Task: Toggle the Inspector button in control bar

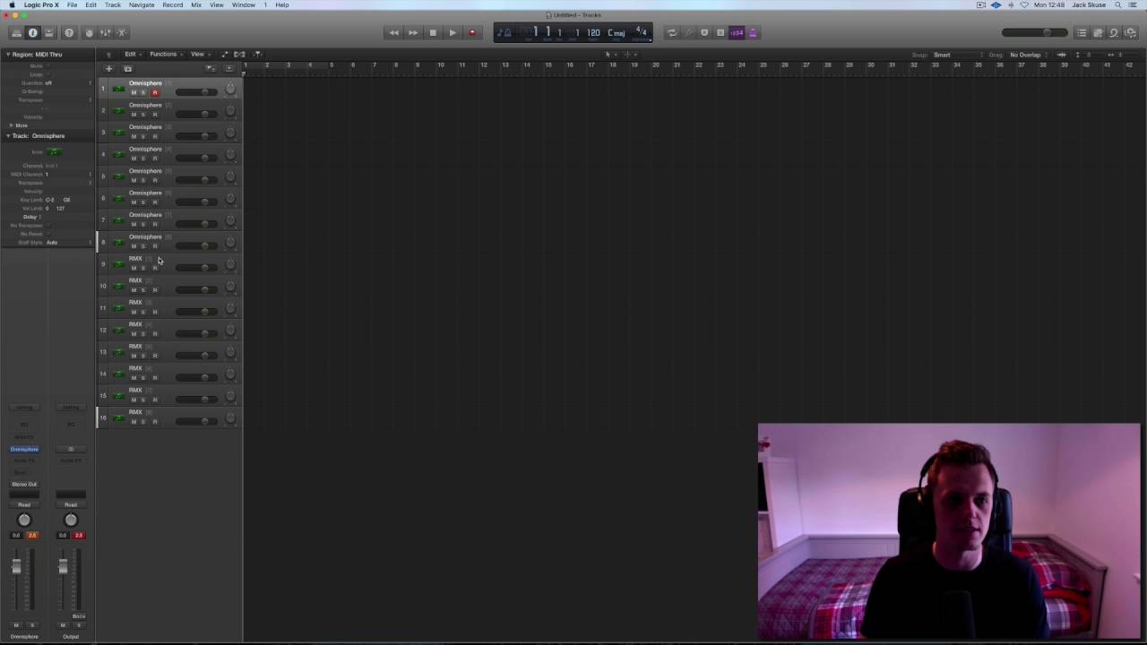Action: pos(33,33)
